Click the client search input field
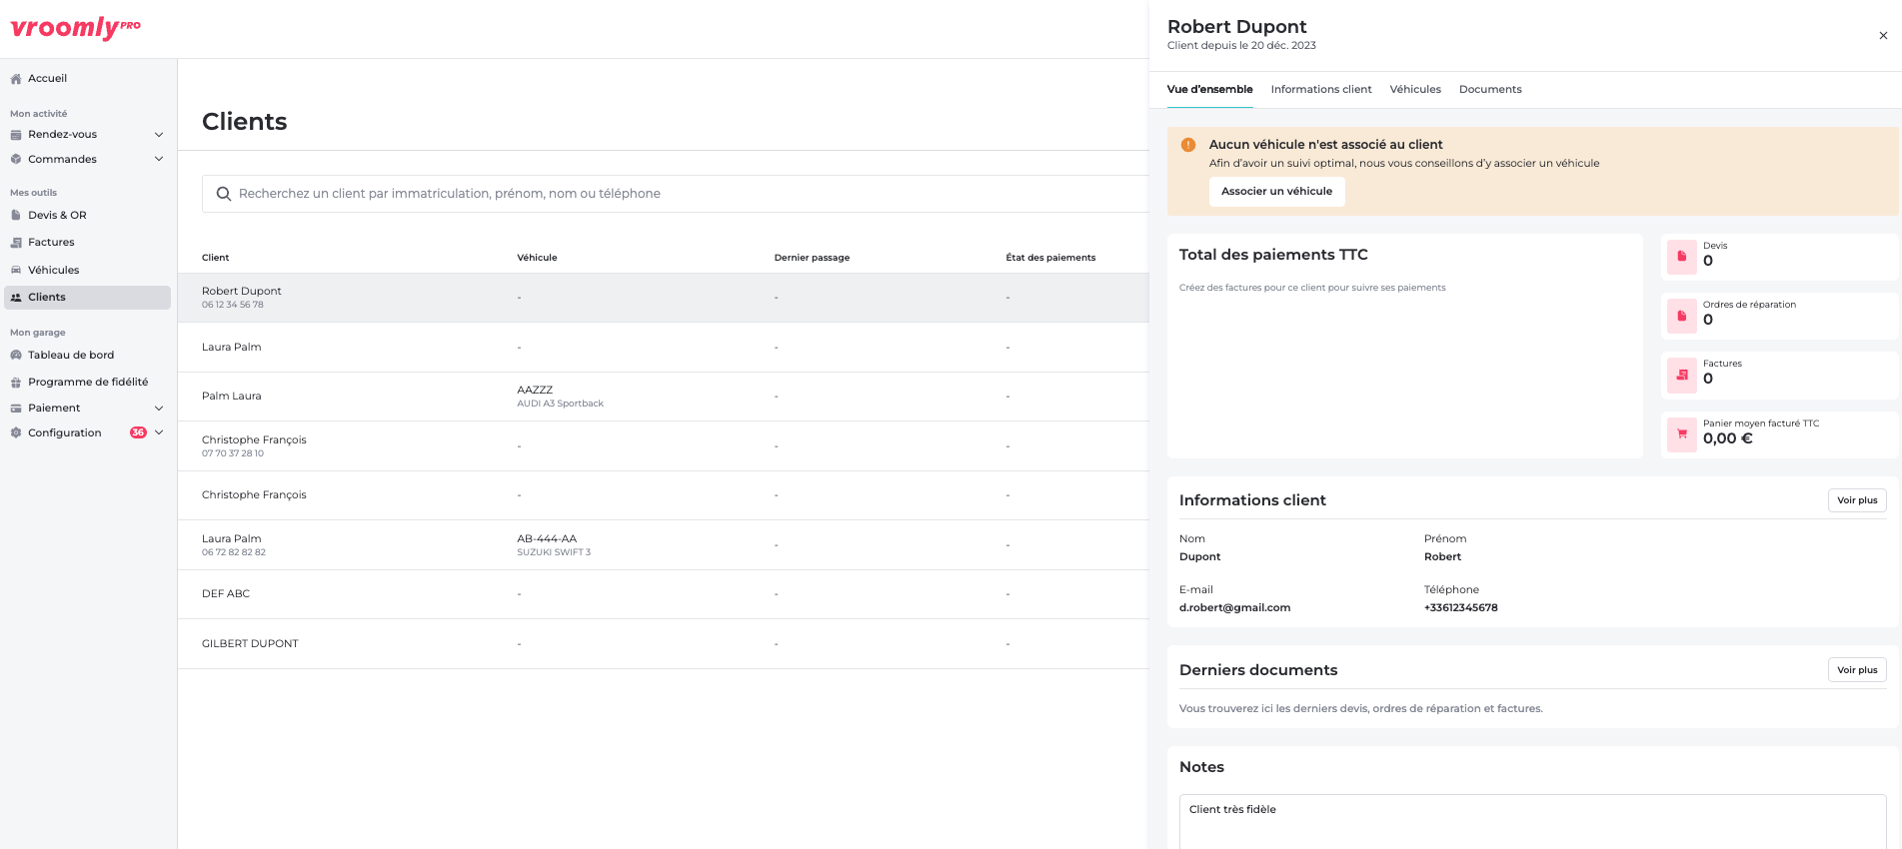This screenshot has width=1902, height=849. click(680, 194)
